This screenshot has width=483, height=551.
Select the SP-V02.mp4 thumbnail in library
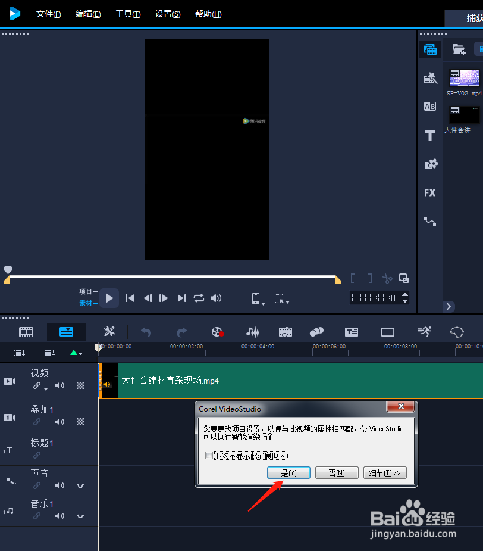464,77
